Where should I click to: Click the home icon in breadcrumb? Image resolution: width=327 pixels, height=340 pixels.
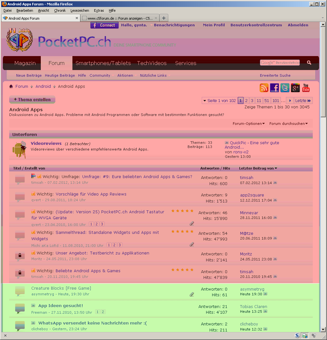coord(11,87)
